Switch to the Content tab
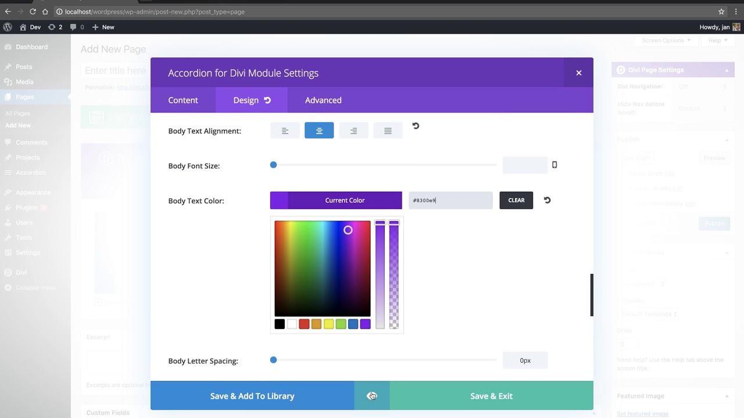The height and width of the screenshot is (418, 744). click(x=183, y=100)
